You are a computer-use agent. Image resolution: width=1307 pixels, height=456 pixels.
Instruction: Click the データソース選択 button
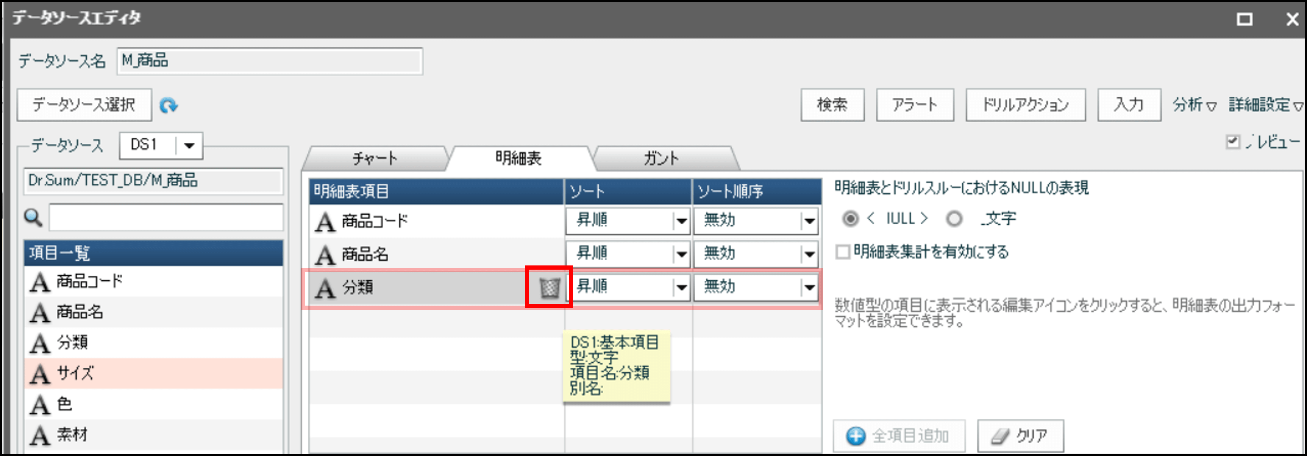click(84, 105)
